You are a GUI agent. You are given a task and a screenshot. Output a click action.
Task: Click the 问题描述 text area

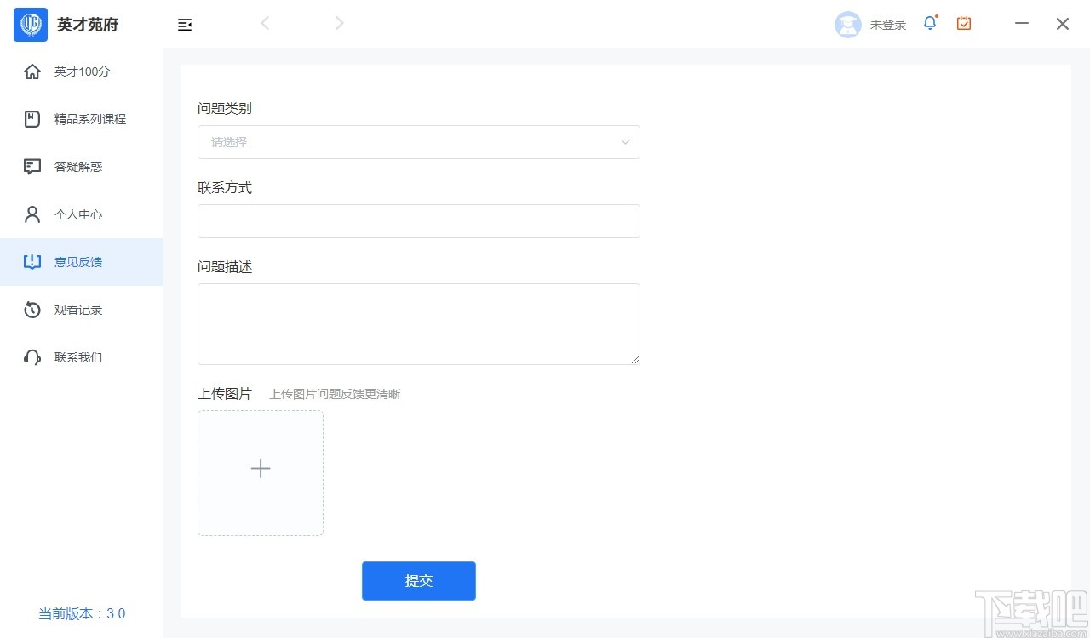tap(419, 323)
